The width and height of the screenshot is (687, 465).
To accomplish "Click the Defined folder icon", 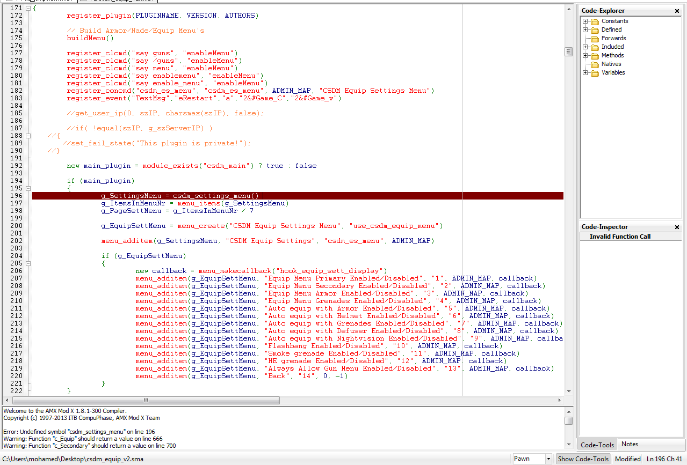I will click(x=595, y=30).
